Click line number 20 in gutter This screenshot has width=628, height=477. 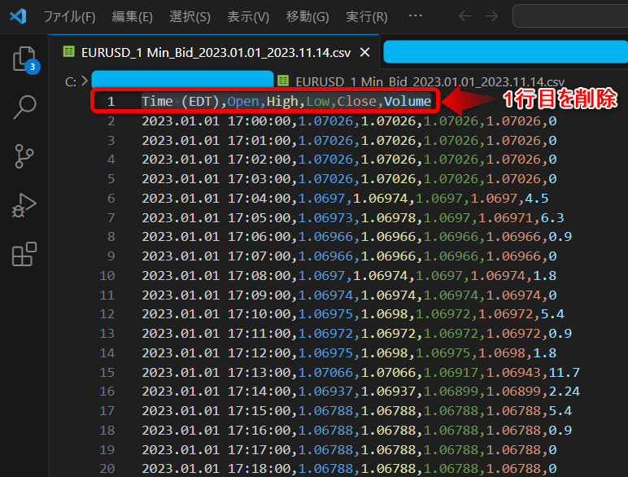click(x=107, y=469)
